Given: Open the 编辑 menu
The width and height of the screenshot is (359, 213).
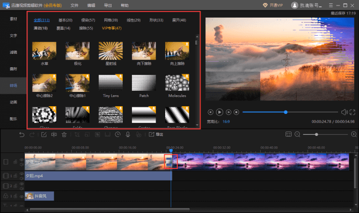Looking at the screenshot, I should [x=91, y=6].
